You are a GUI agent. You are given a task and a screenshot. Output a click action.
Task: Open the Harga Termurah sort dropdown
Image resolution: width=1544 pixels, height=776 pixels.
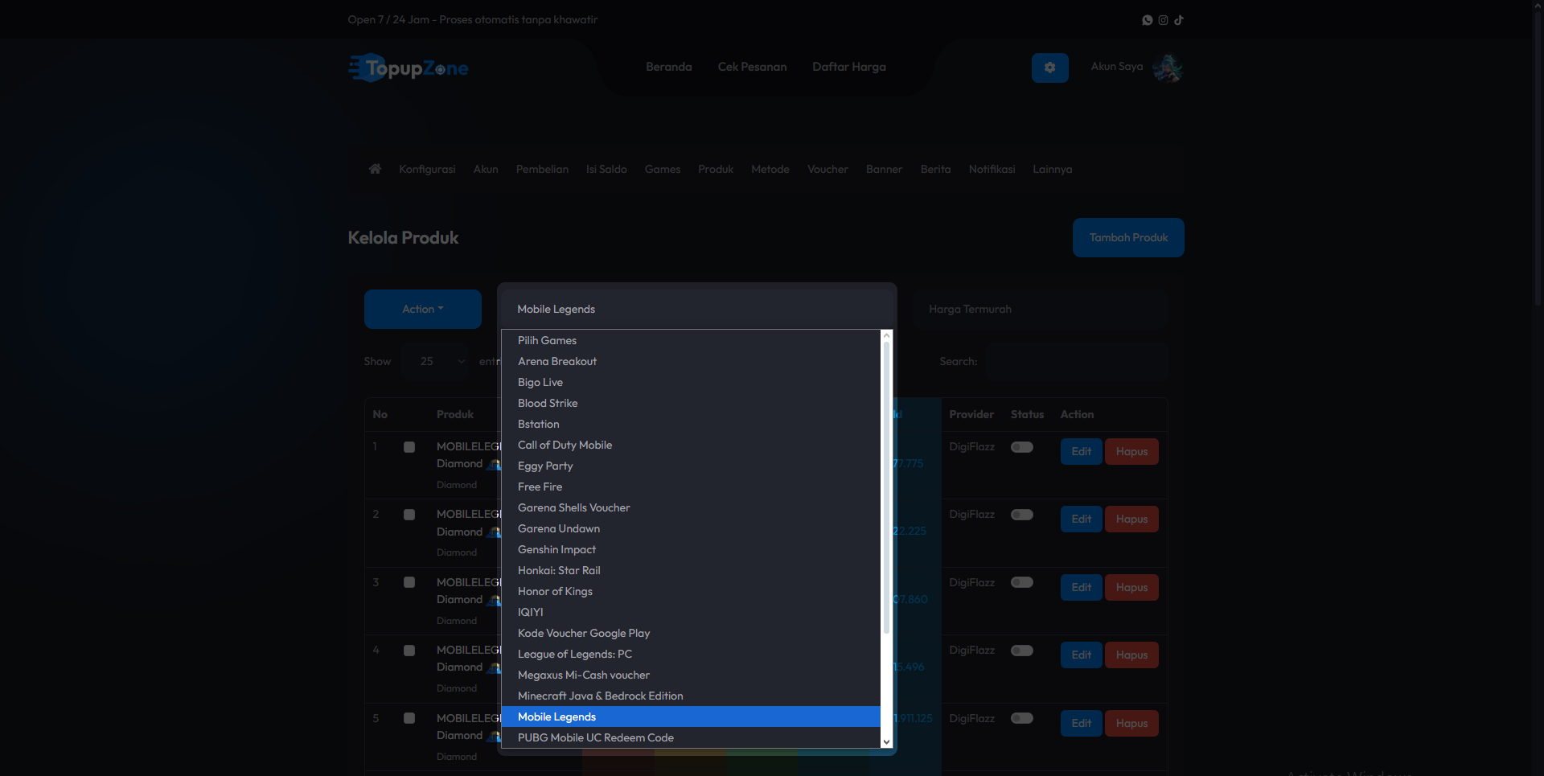(x=1040, y=309)
